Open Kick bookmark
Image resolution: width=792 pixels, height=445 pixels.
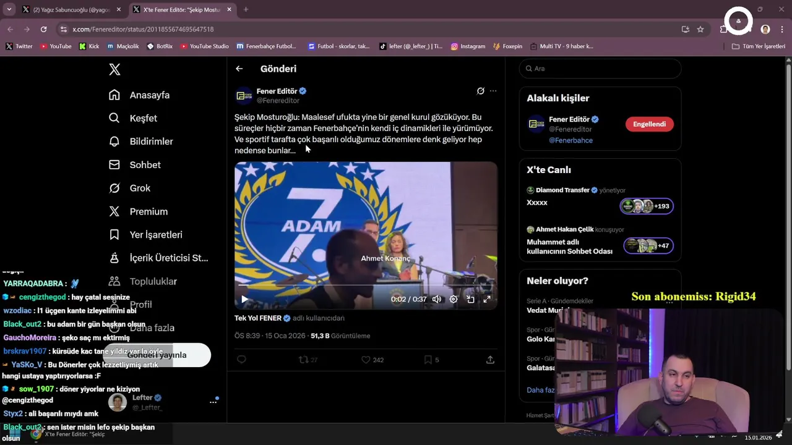pos(89,46)
